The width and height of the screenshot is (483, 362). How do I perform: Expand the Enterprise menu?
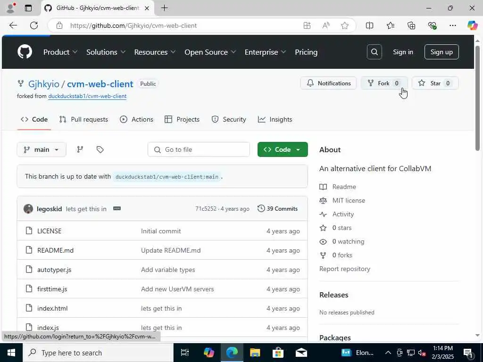[x=265, y=52]
